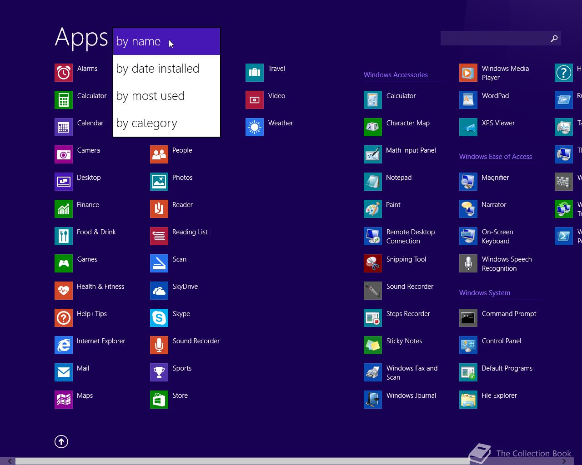Open the Notepad icon
The width and height of the screenshot is (582, 465).
373,182
